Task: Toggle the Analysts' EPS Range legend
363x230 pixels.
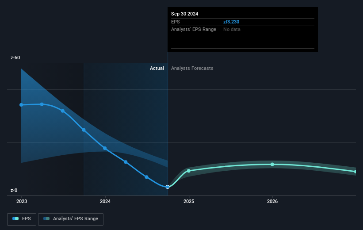Action: (x=71, y=219)
